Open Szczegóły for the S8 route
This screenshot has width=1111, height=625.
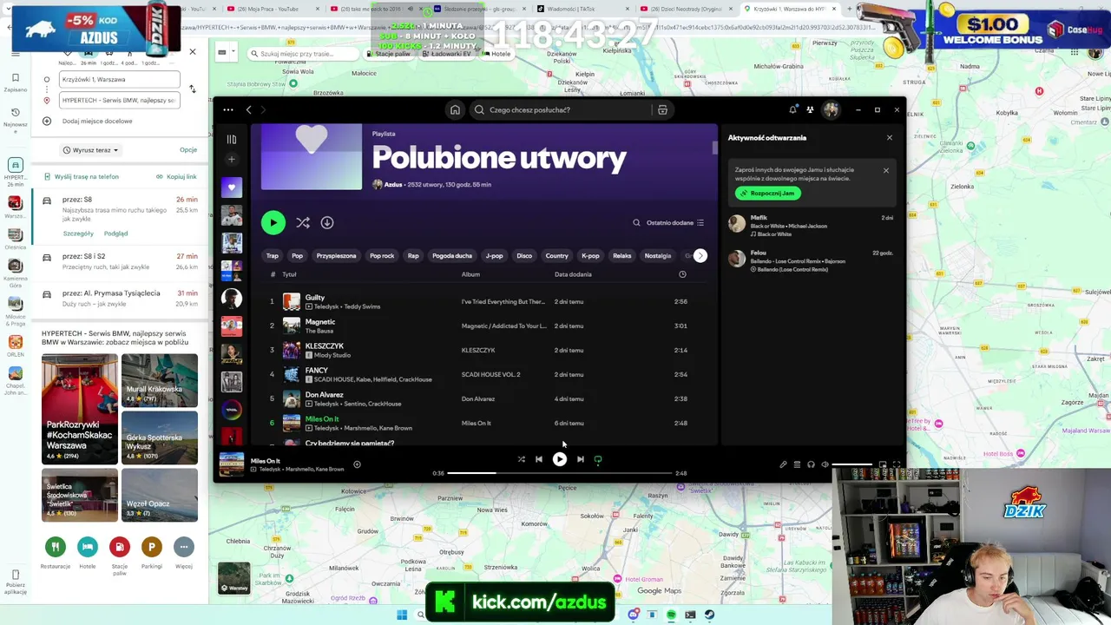coord(78,234)
